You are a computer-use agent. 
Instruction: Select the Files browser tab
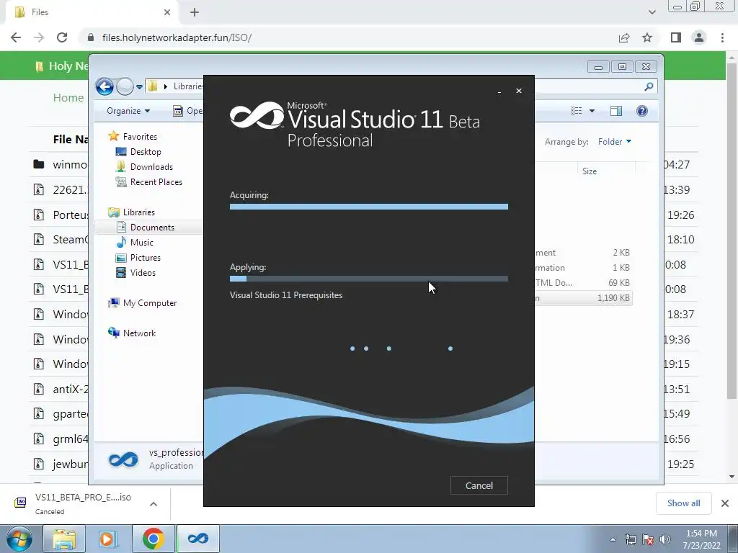pos(92,13)
